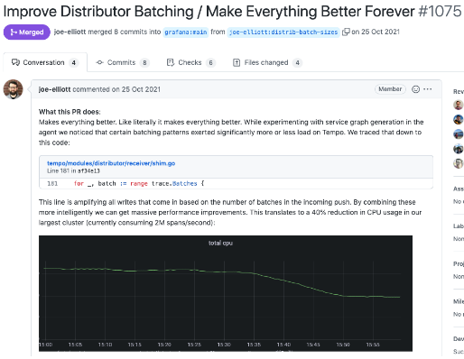
Task: Switch to the Files changed tab
Action: pyautogui.click(x=267, y=62)
